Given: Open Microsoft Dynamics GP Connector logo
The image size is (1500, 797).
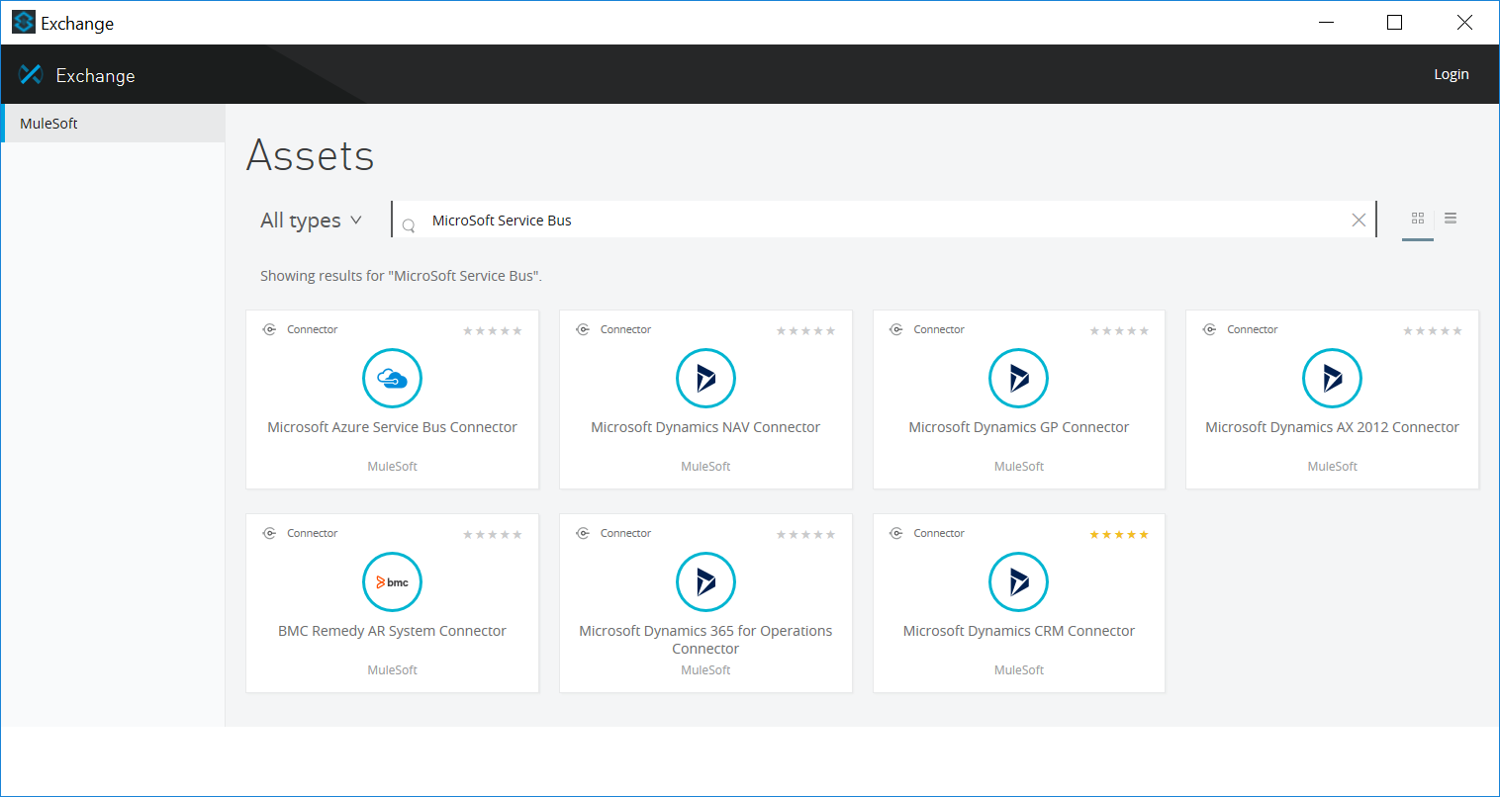Looking at the screenshot, I should [1019, 379].
